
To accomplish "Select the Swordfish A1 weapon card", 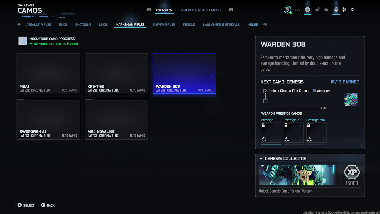I will click(x=48, y=119).
